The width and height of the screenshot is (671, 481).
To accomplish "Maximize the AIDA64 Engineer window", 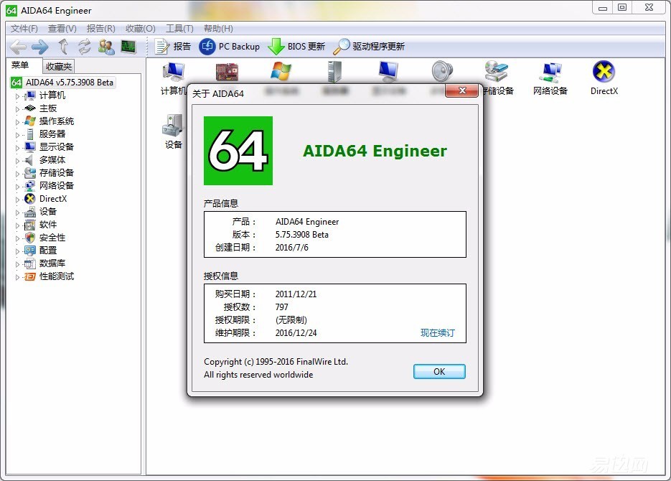I will coord(622,8).
